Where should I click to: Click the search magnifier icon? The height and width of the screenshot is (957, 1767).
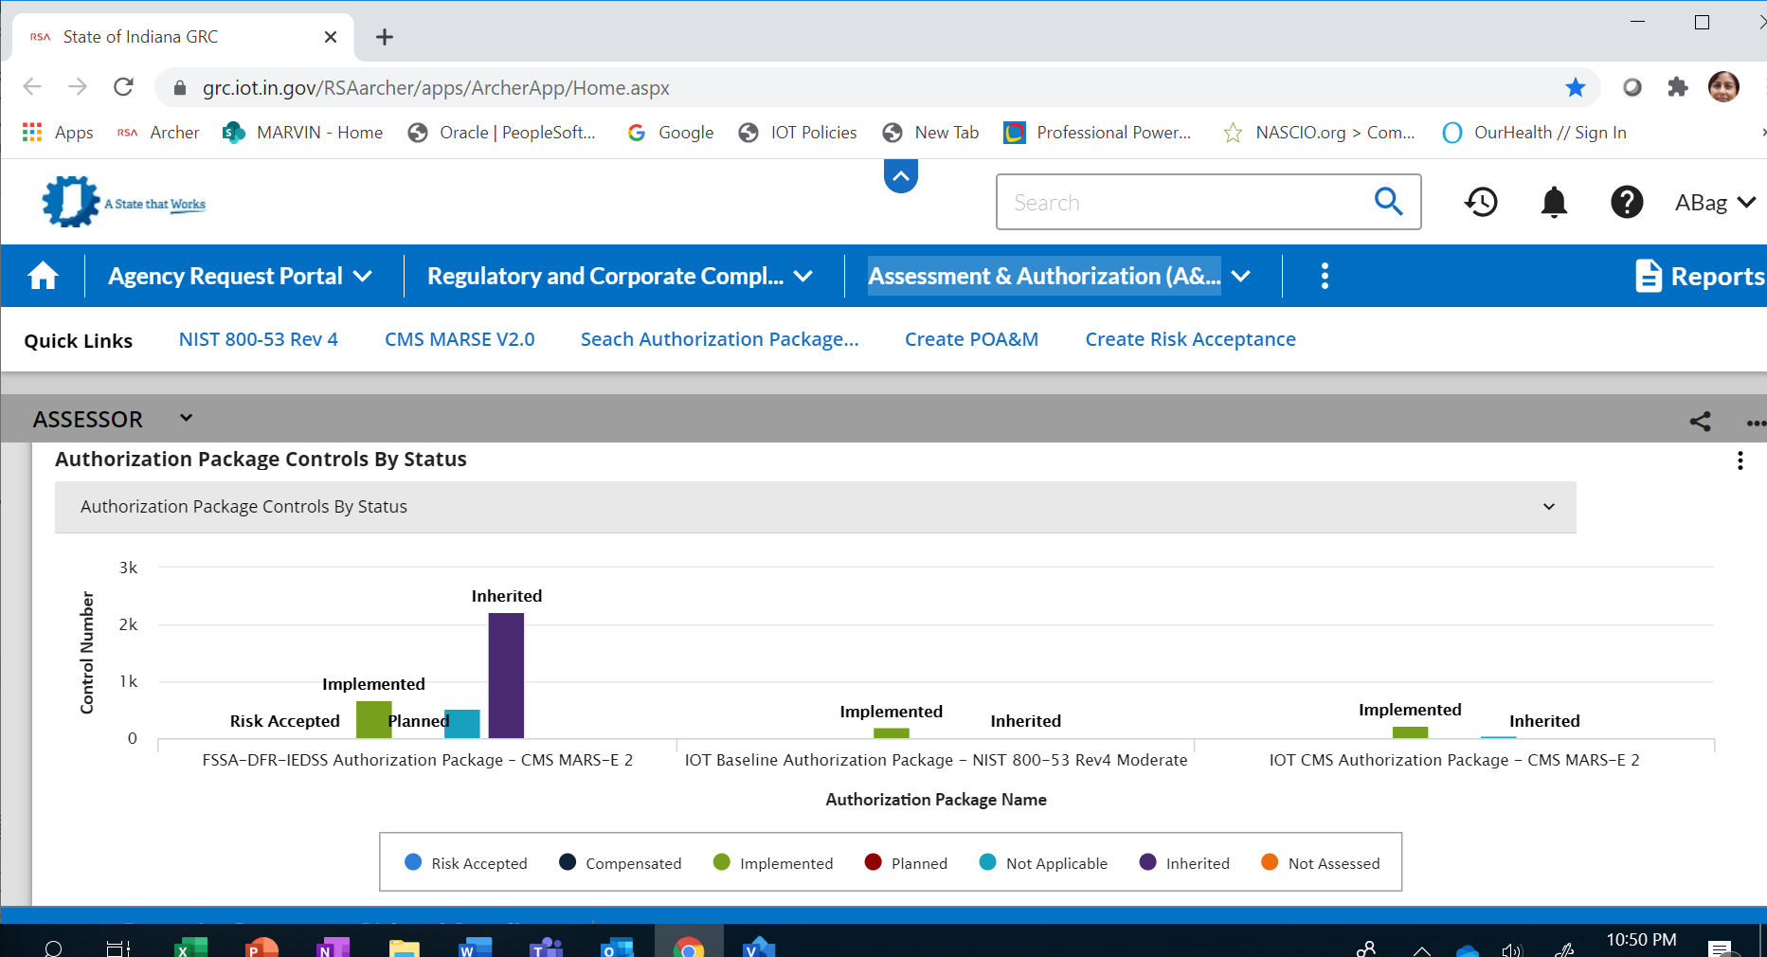1388,201
